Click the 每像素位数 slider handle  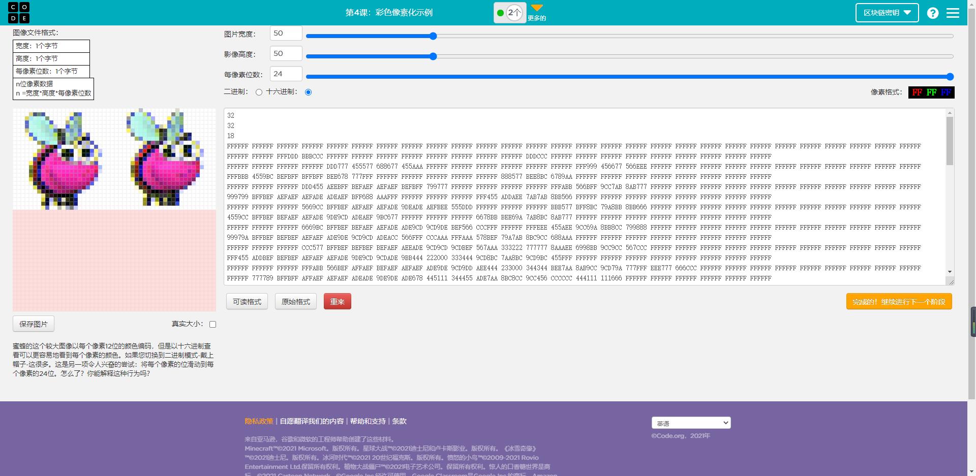pyautogui.click(x=950, y=77)
